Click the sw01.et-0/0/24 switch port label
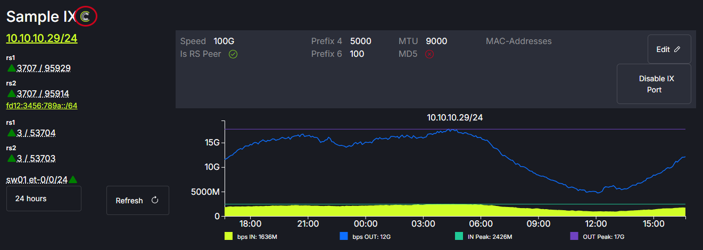The width and height of the screenshot is (703, 250). [x=37, y=180]
